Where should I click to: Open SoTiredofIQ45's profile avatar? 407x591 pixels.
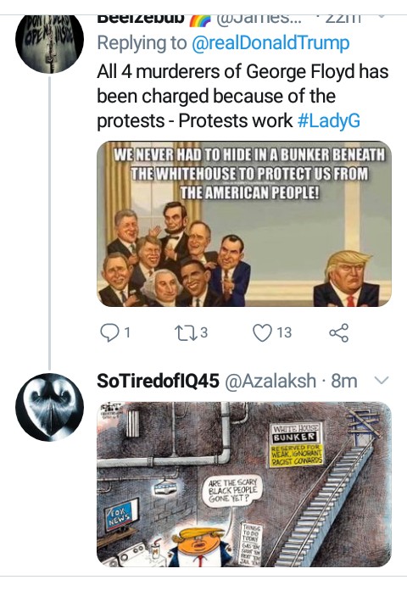(x=49, y=407)
